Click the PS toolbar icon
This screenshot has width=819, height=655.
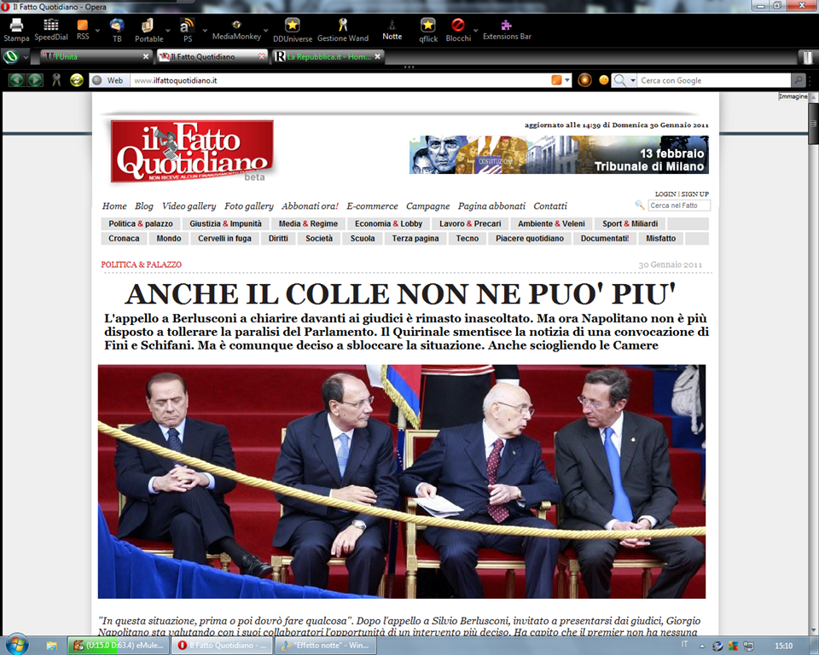(187, 25)
